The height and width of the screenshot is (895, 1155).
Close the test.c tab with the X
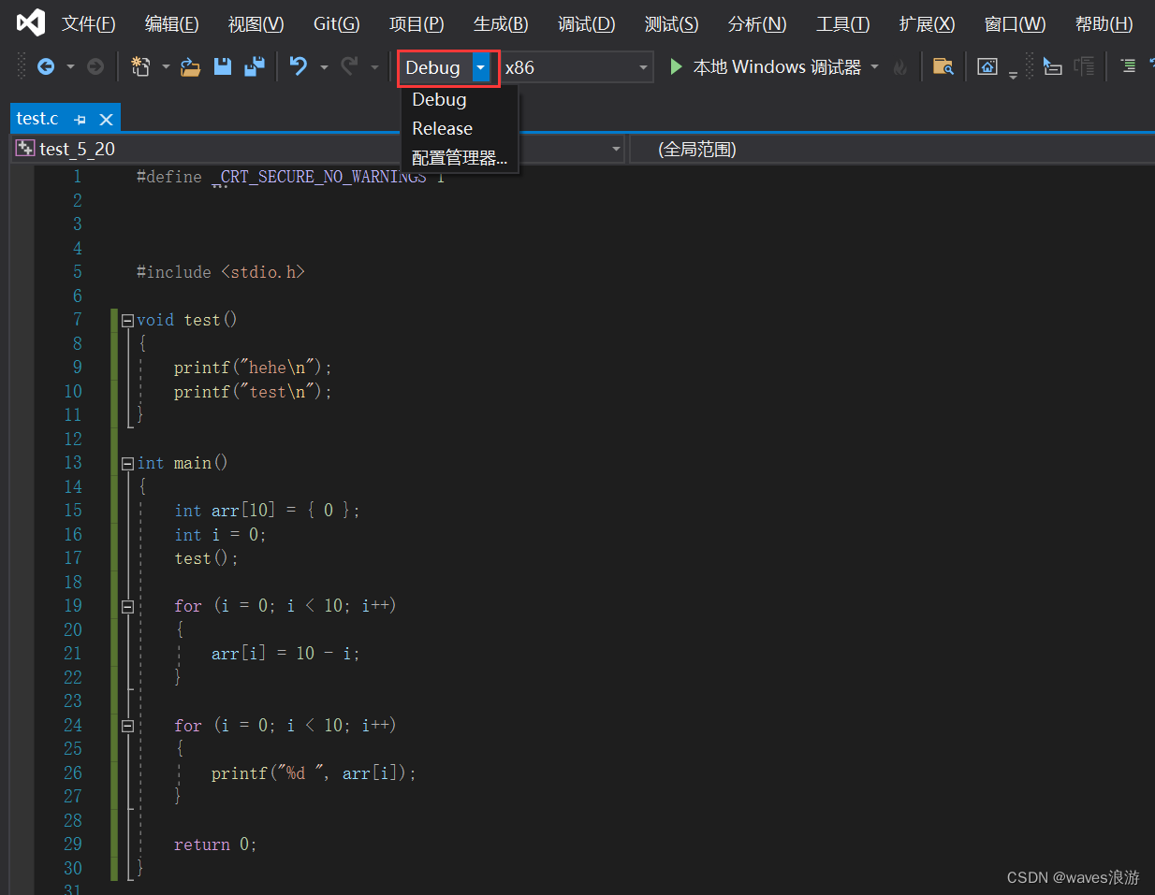[x=106, y=120]
